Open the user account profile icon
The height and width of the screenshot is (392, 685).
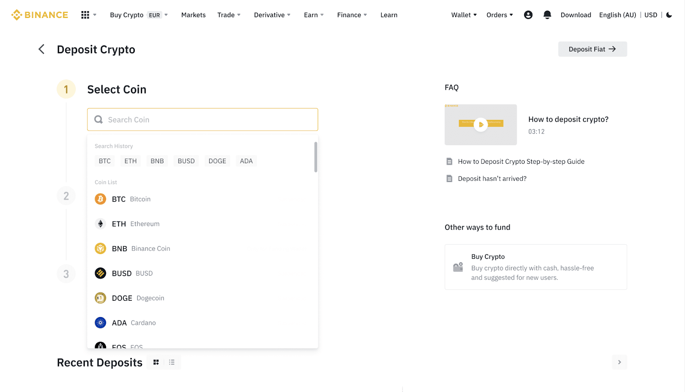528,15
